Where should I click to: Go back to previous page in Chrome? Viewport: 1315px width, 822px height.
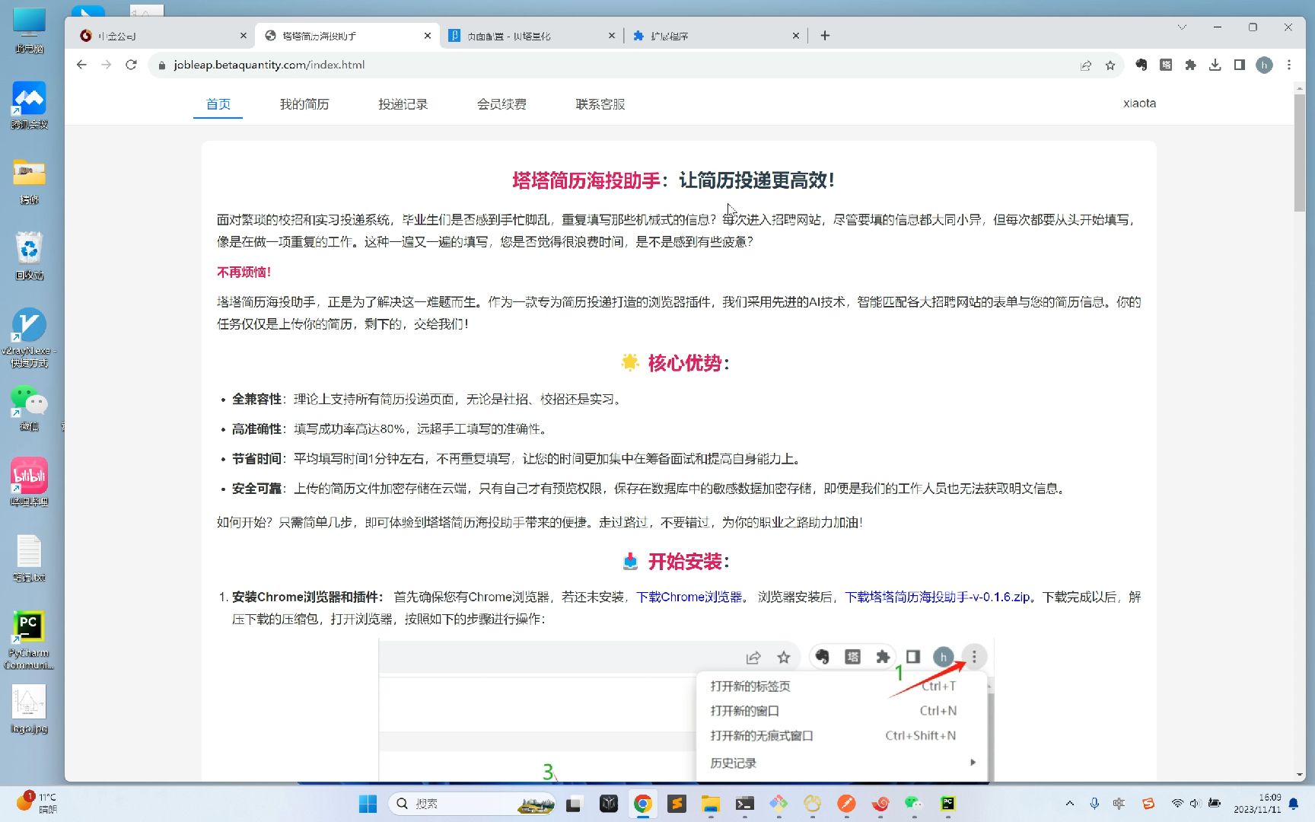click(x=81, y=65)
